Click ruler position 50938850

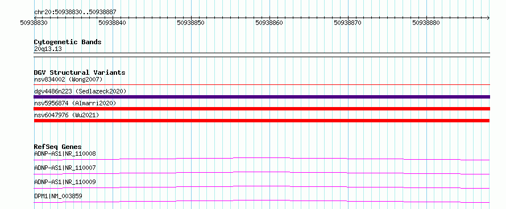(191, 23)
